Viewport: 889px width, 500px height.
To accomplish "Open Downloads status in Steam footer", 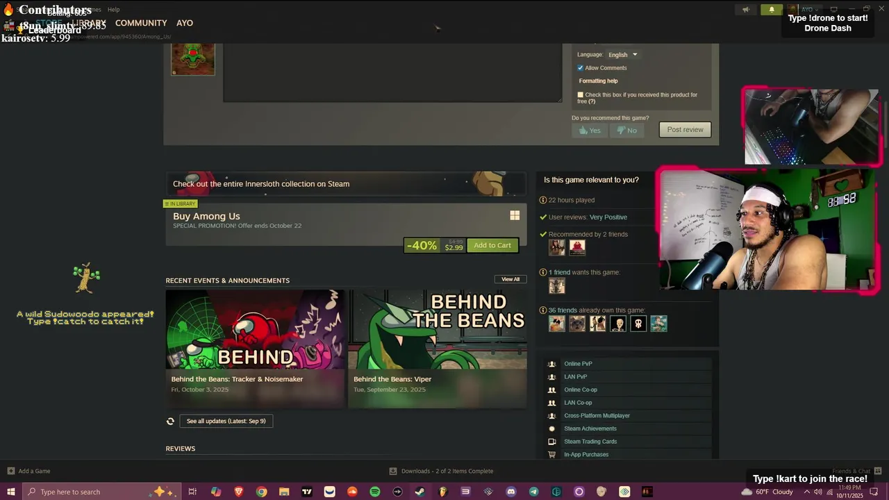I will (x=441, y=471).
